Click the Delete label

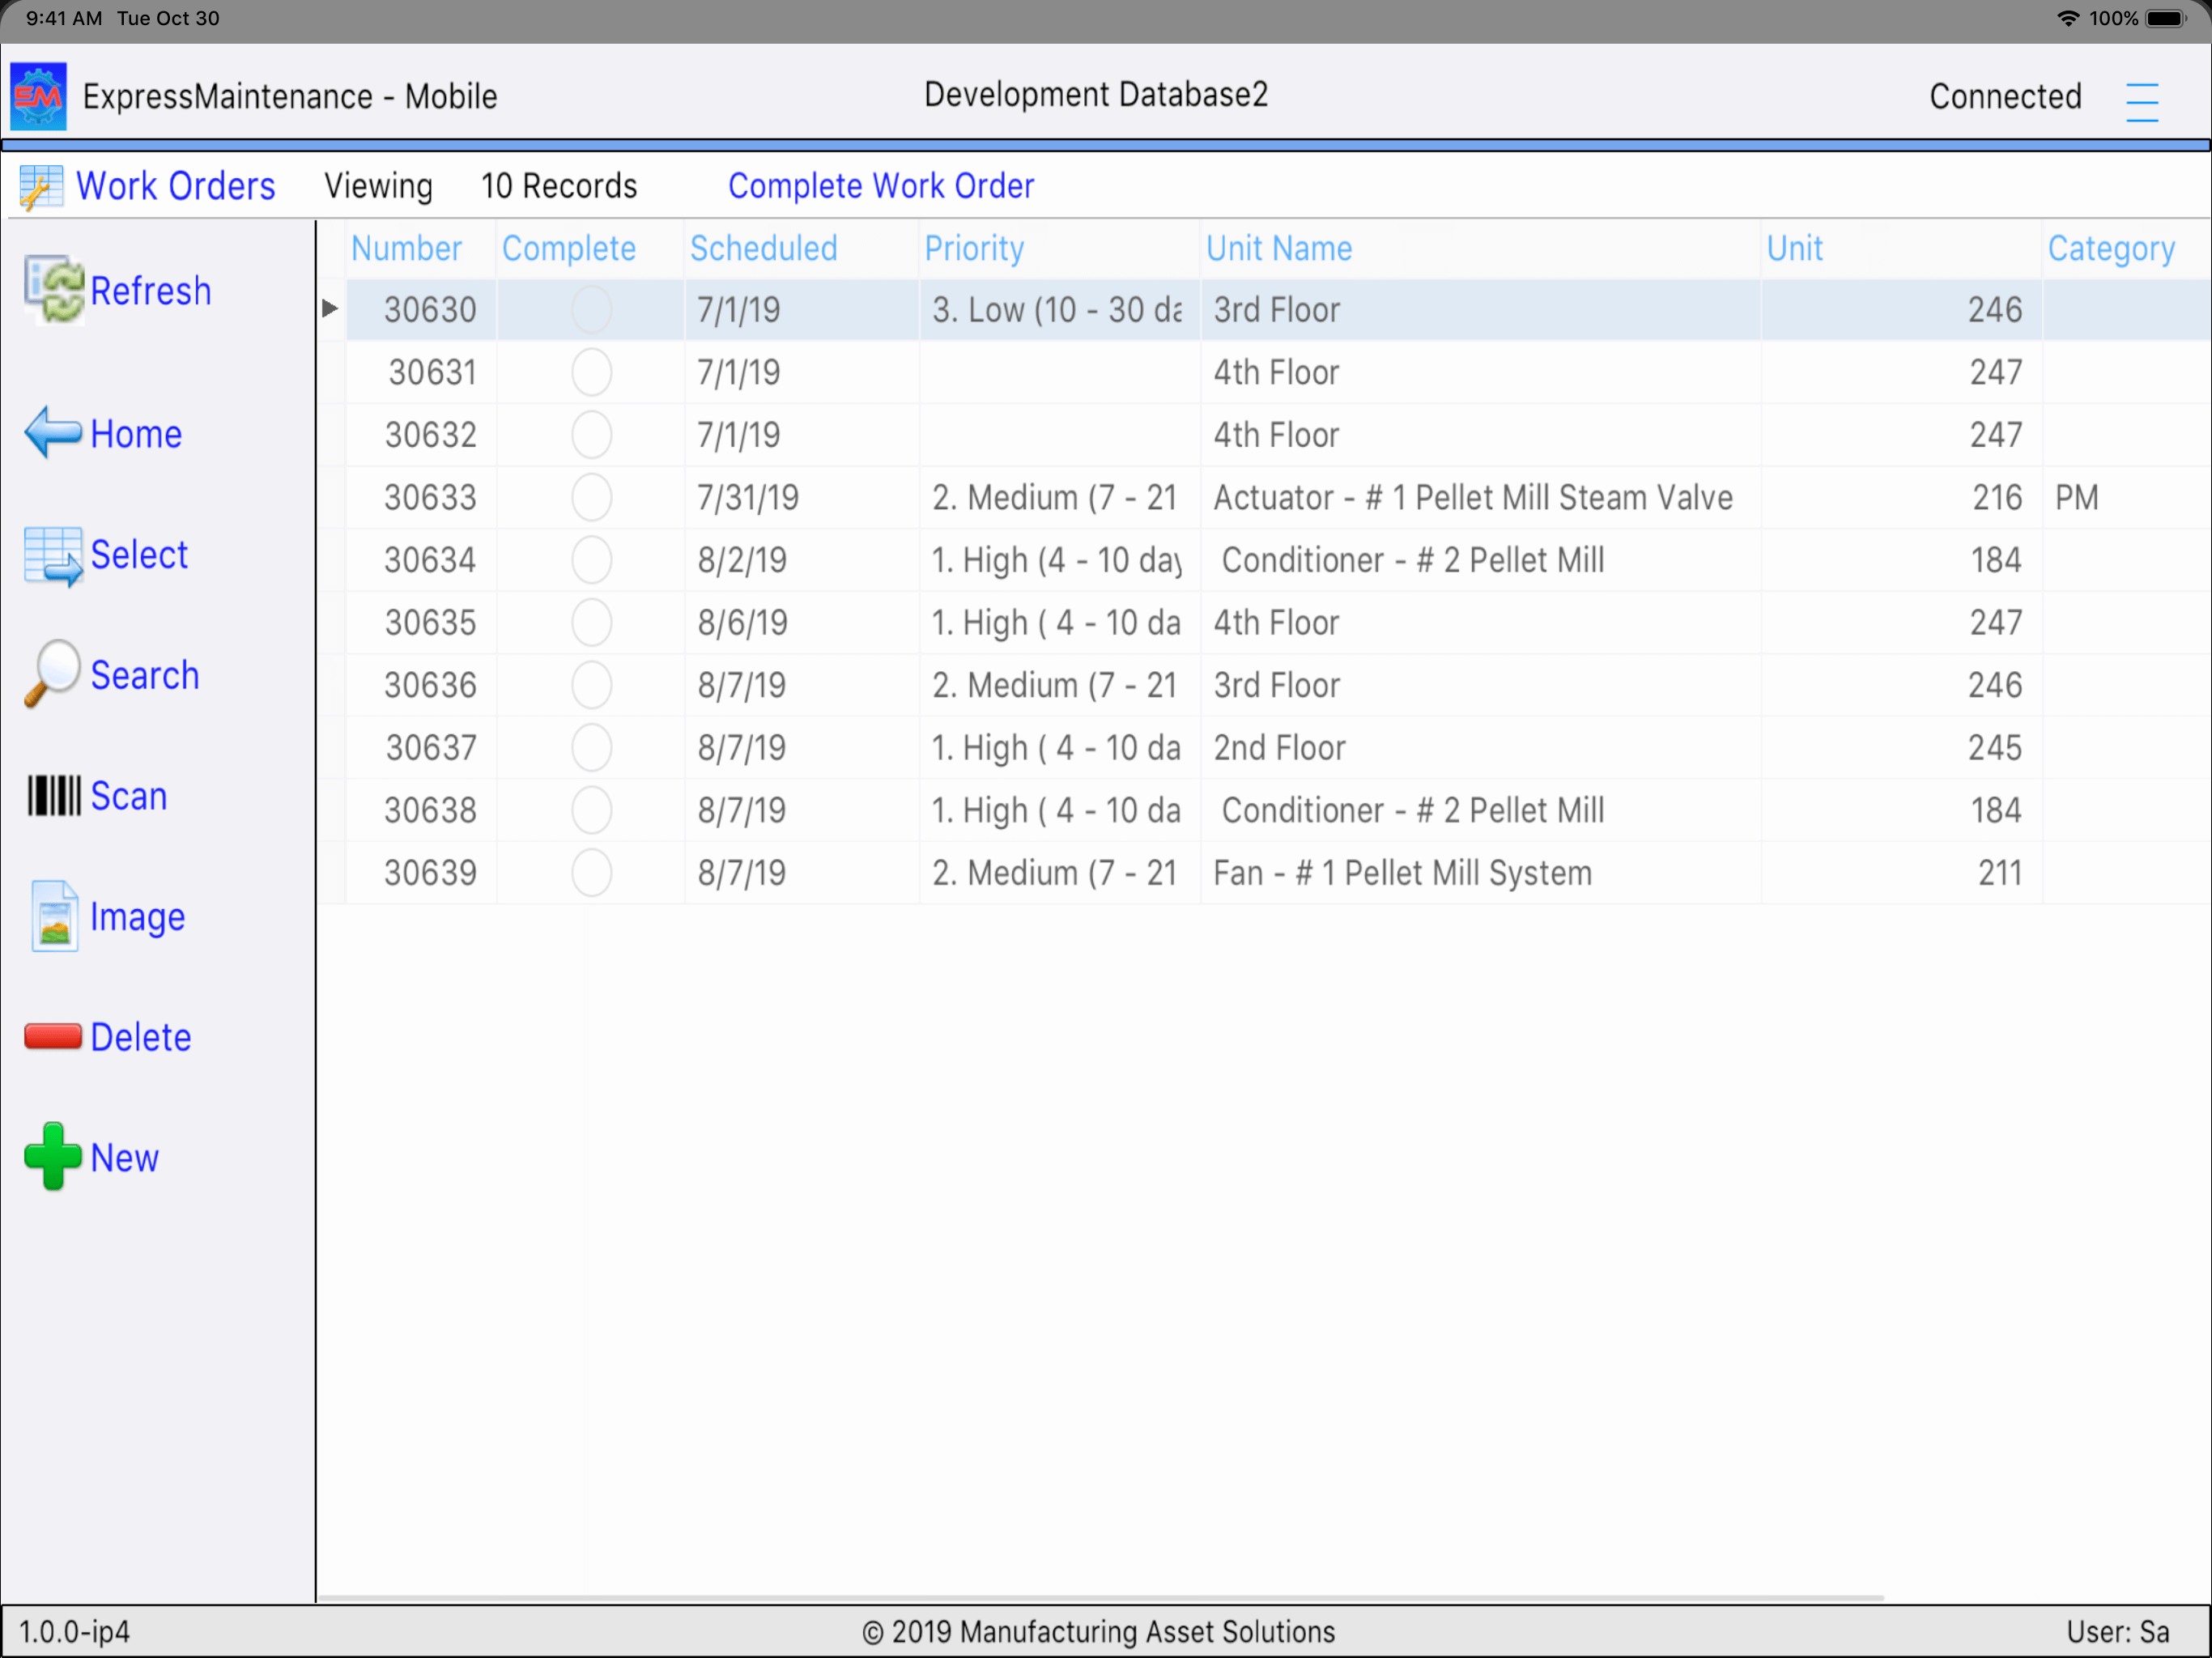(141, 1038)
